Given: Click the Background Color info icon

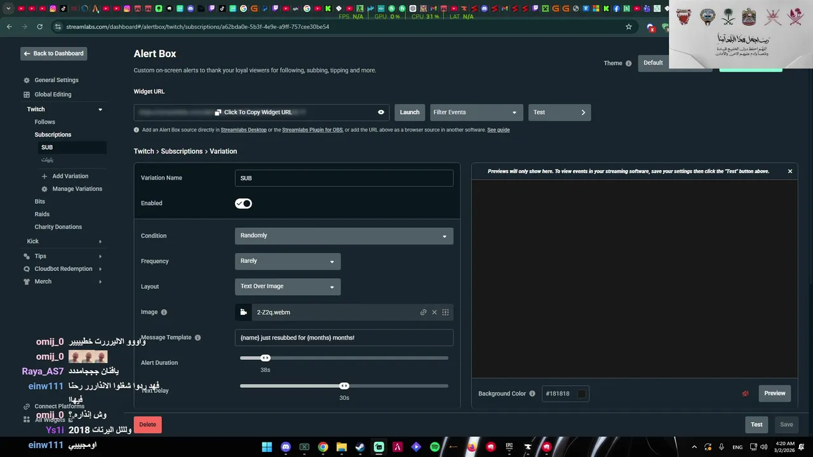Looking at the screenshot, I should [532, 394].
